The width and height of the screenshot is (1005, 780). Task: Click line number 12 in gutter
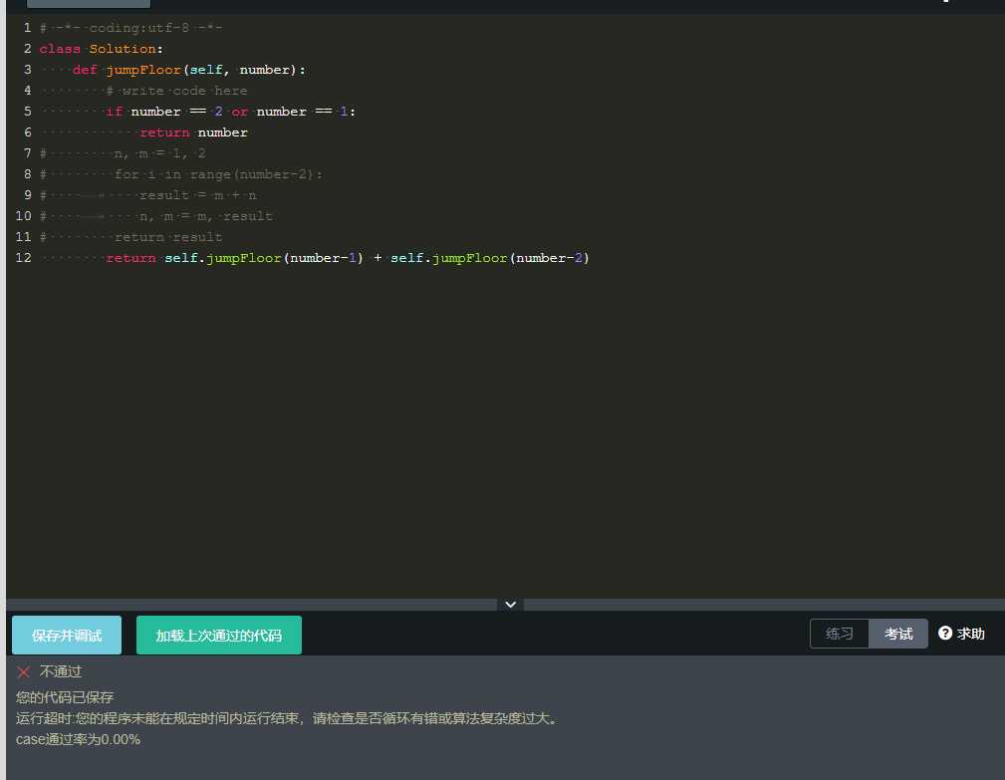(x=23, y=258)
